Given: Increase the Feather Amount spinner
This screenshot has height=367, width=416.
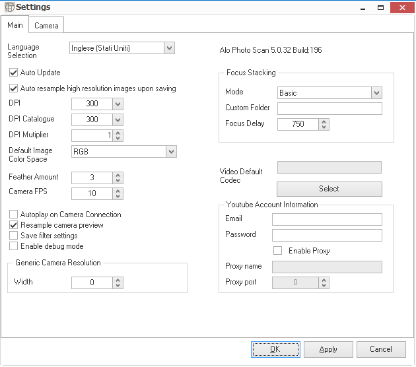Looking at the screenshot, I should click(118, 175).
